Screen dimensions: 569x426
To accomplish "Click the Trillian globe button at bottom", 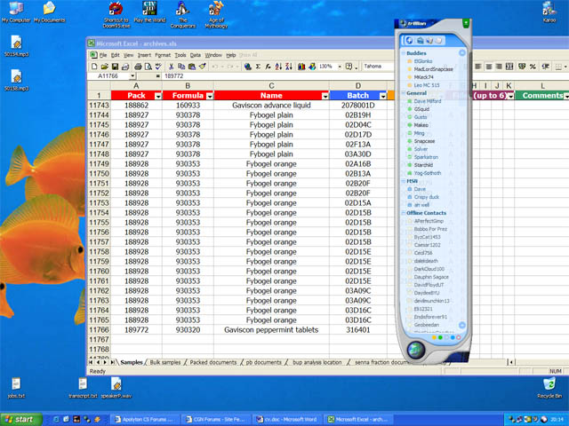I will click(415, 351).
